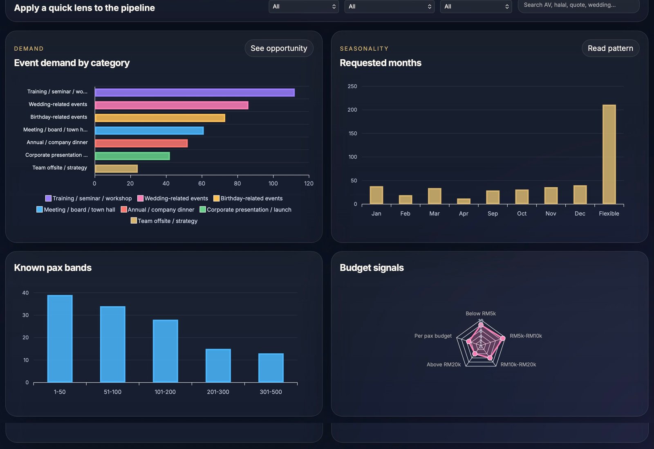Image resolution: width=654 pixels, height=449 pixels.
Task: Open the middle All filter dropdown
Action: click(389, 7)
